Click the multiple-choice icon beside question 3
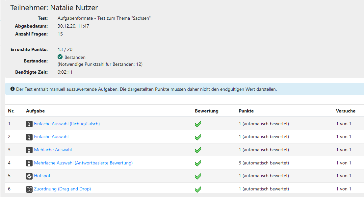Screen dimensions: 364x197 pos(29,150)
